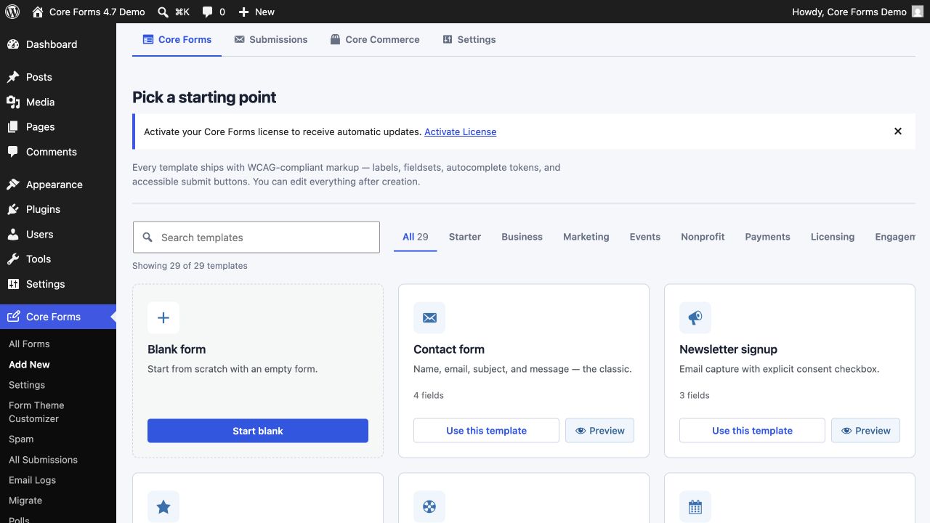Preview the Newsletter signup template

tap(865, 431)
